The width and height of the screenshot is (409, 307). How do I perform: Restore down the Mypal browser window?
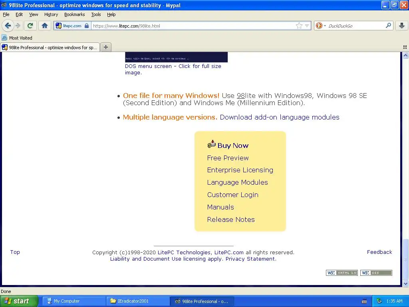point(394,5)
